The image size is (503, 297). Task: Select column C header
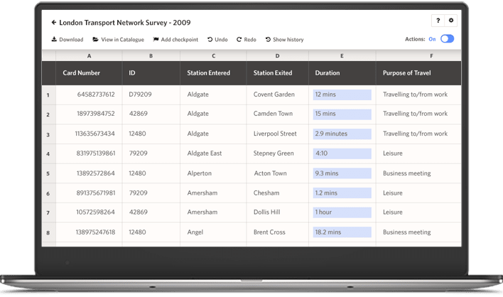point(213,56)
